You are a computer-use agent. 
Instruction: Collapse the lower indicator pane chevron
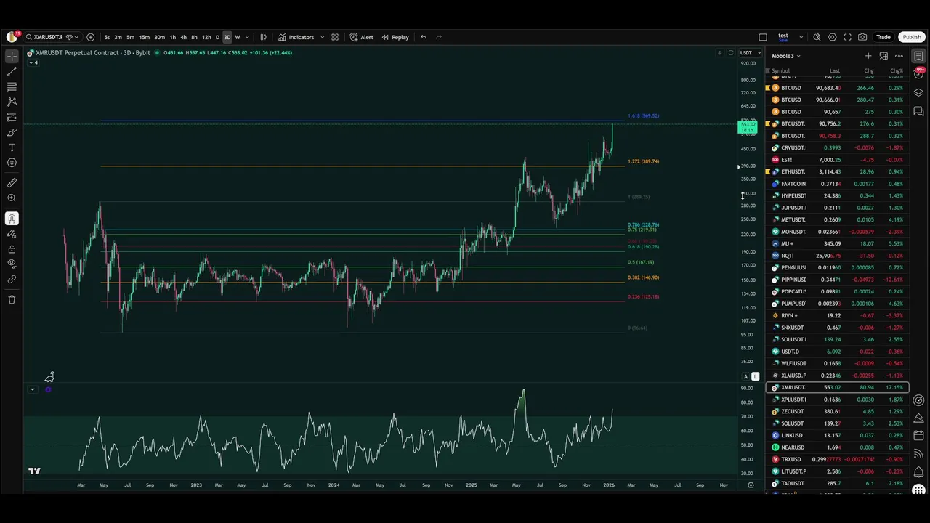pos(32,389)
